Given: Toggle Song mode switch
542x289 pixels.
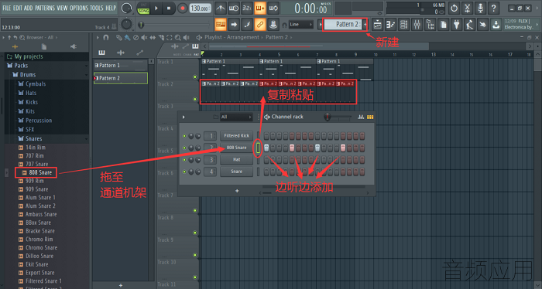Looking at the screenshot, I should (143, 8).
